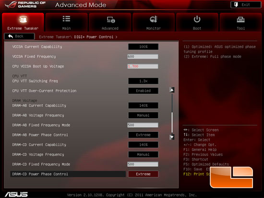Open DRAM-CD Current Capability 140% dropdown
Screen dimensions: 264x198
pyautogui.click(x=143, y=145)
